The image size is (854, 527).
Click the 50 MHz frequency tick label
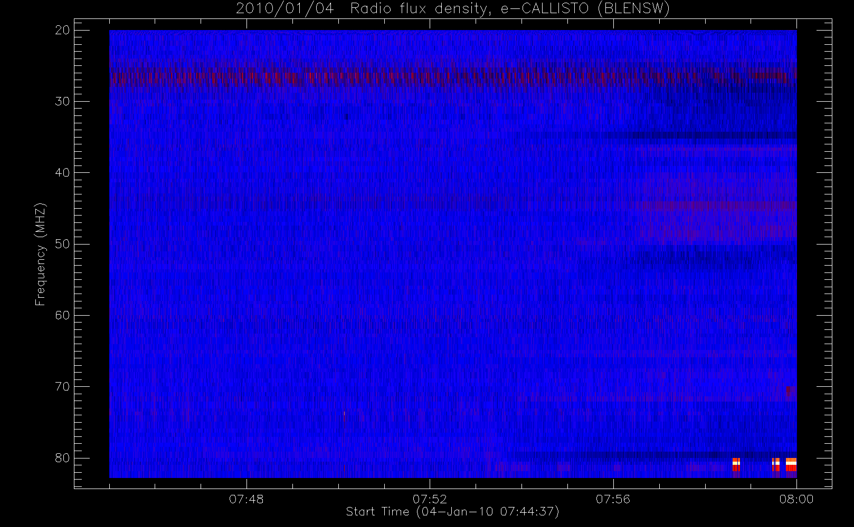[x=62, y=243]
